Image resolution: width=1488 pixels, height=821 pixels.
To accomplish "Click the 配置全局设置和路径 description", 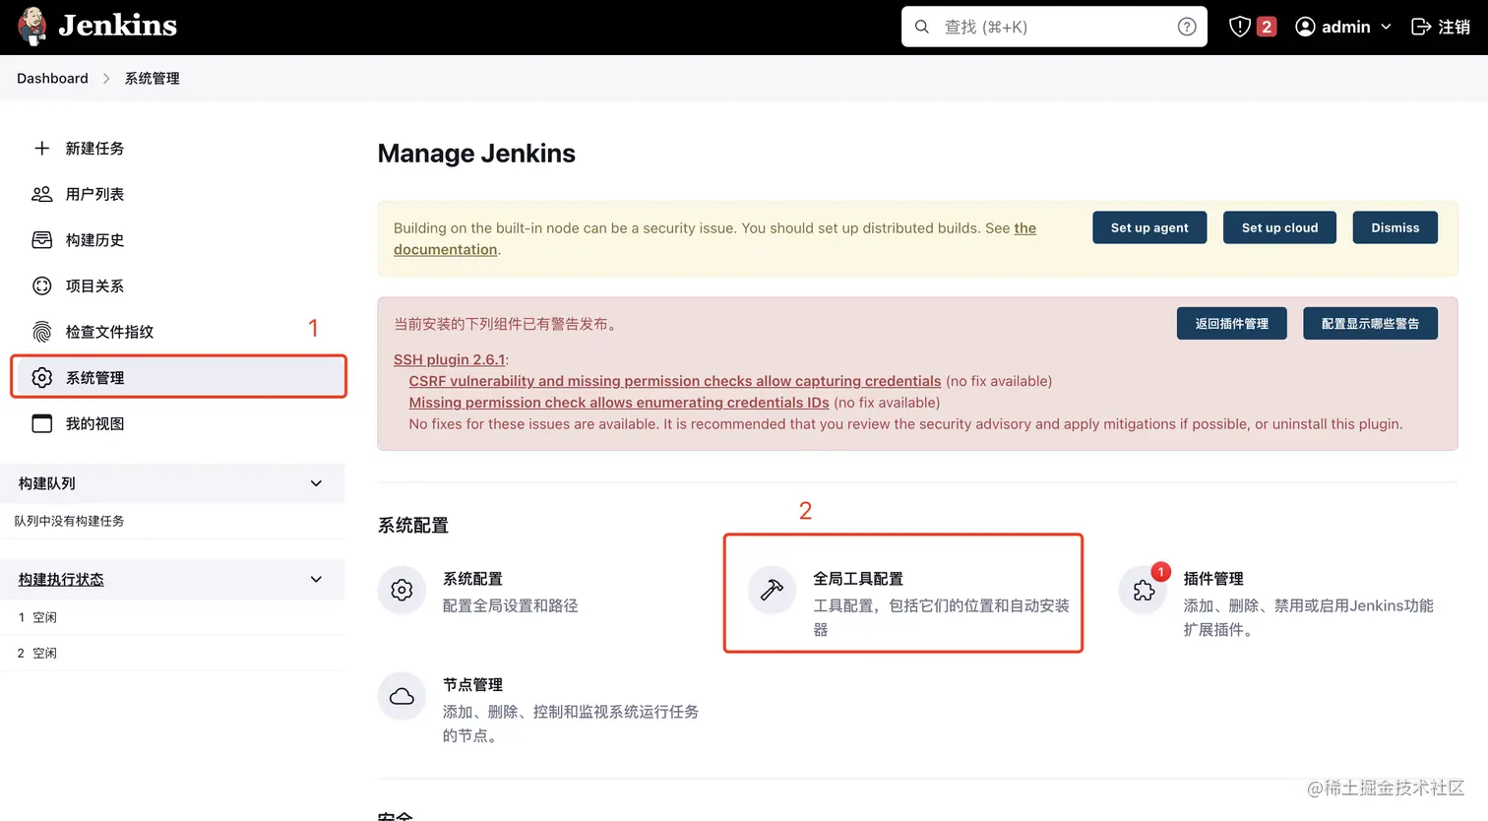I will pyautogui.click(x=510, y=605).
